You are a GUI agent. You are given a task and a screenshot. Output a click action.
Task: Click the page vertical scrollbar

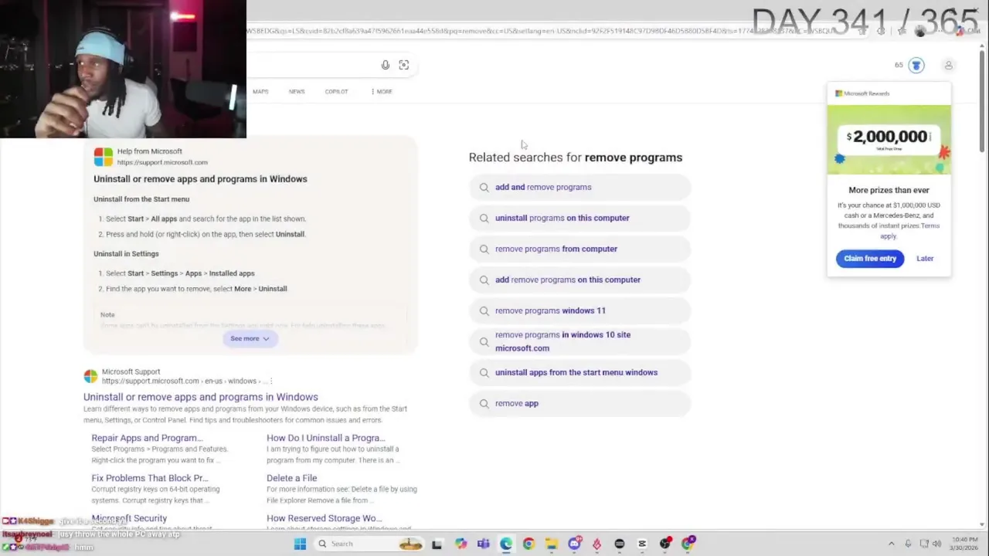tap(982, 100)
